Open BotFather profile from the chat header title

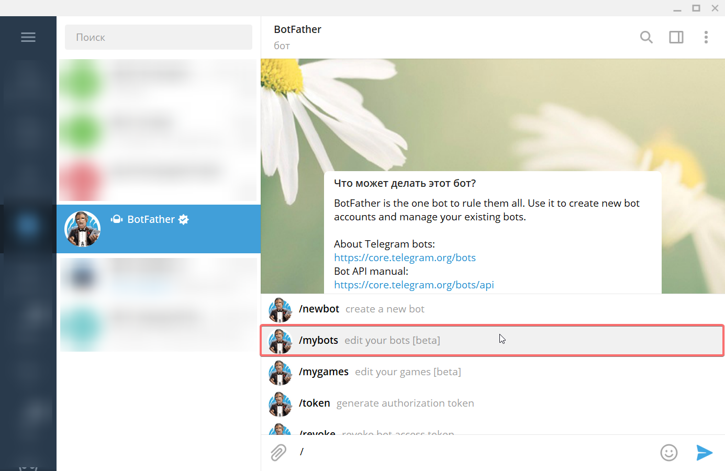pyautogui.click(x=297, y=29)
